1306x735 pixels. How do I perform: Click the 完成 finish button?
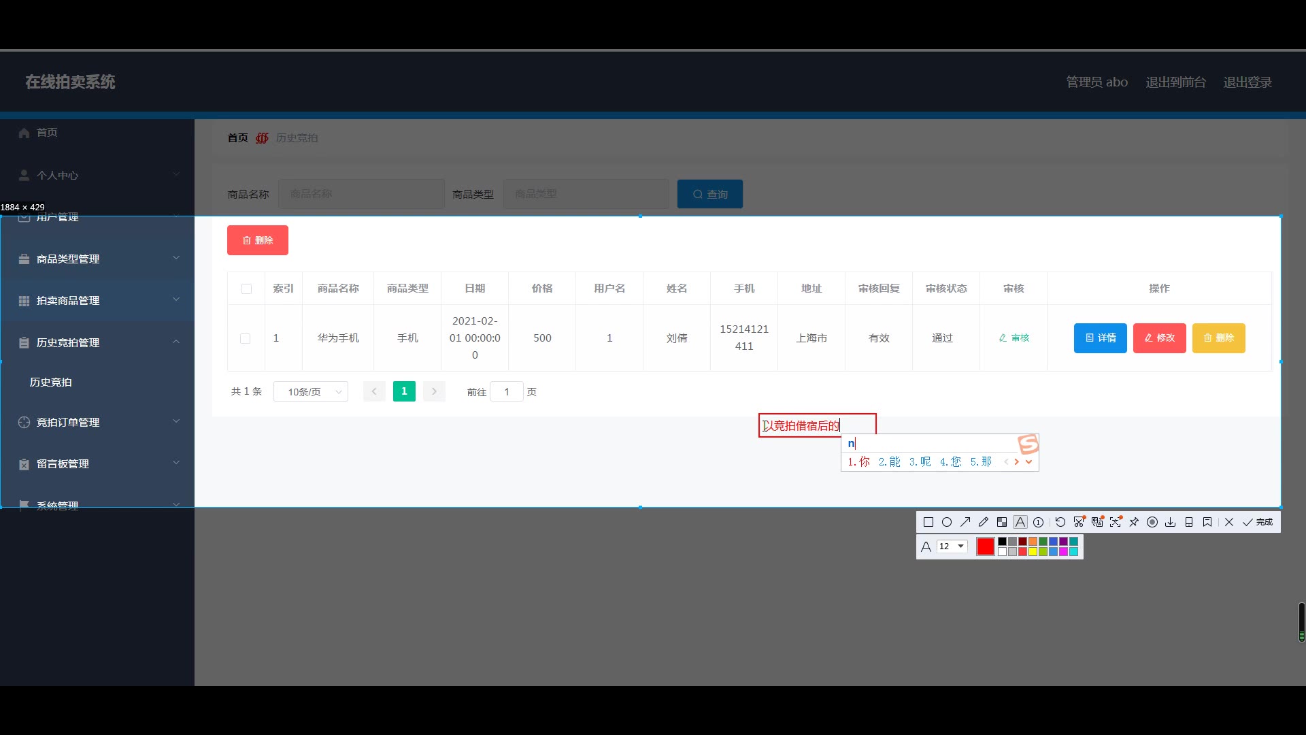[1258, 522]
